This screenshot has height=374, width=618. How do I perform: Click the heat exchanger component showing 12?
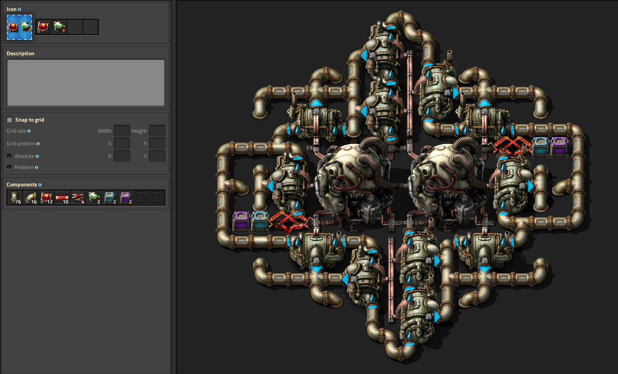46,198
